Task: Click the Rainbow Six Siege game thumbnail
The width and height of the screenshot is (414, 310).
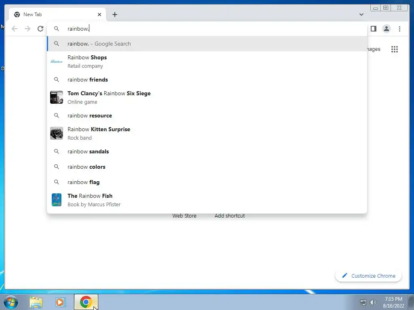Action: coord(57,97)
